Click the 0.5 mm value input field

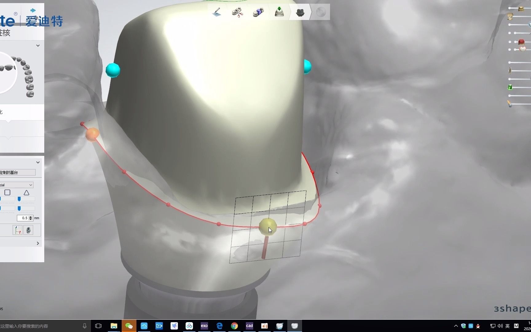[23, 218]
